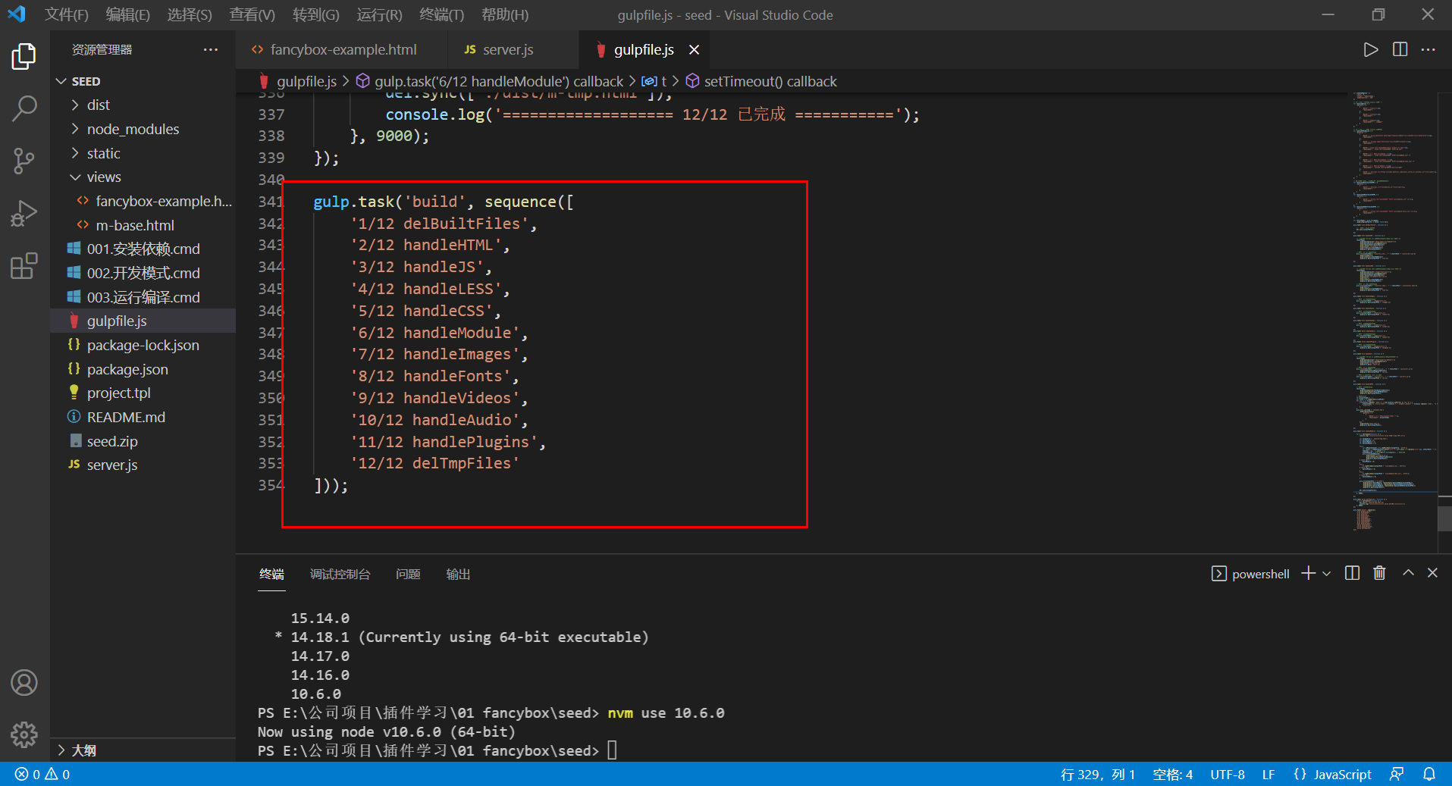Open editor More Actions ellipsis
The image size is (1452, 786).
[1428, 50]
